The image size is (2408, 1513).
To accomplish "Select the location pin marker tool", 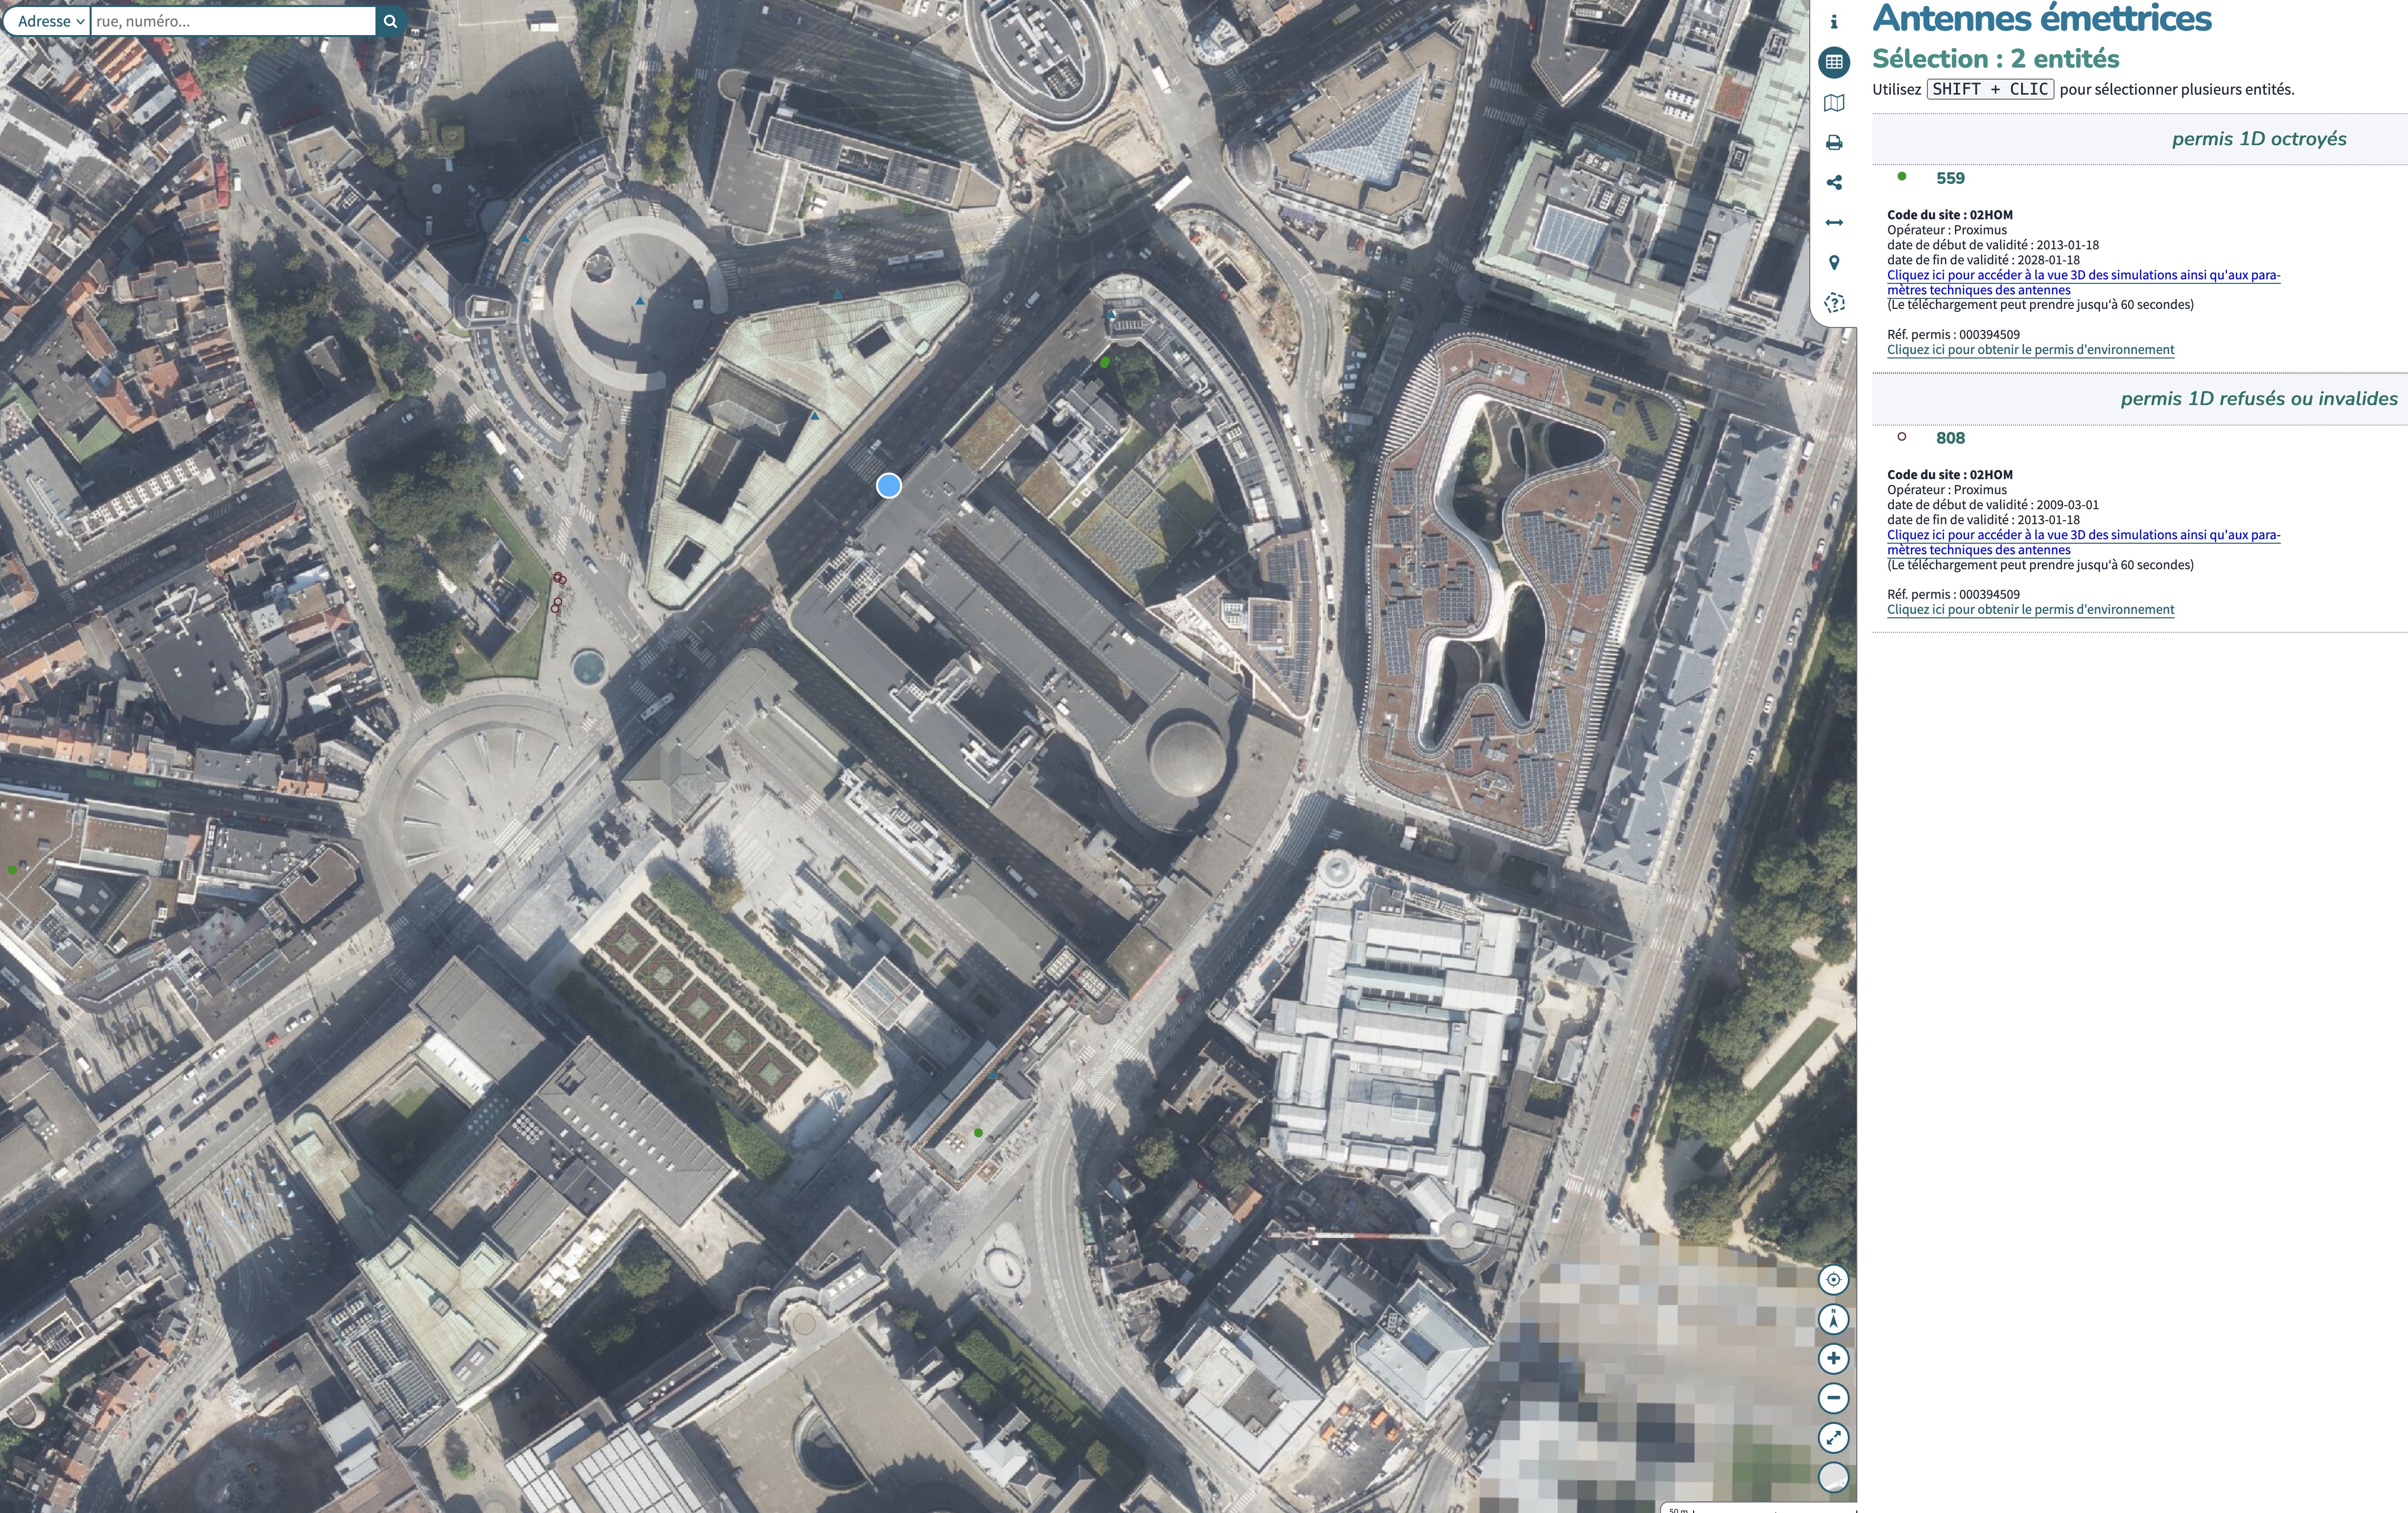I will [1833, 263].
